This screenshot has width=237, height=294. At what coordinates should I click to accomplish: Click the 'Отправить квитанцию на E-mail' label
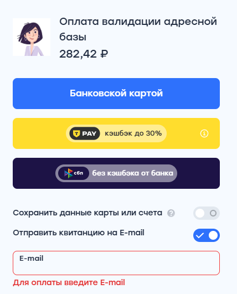[79, 233]
